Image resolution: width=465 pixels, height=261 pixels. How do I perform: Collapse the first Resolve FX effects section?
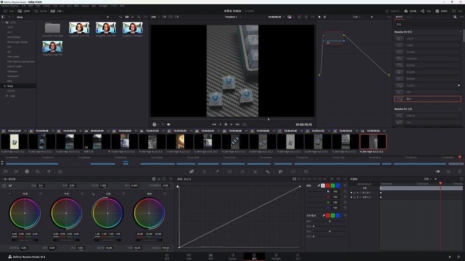coord(459,32)
